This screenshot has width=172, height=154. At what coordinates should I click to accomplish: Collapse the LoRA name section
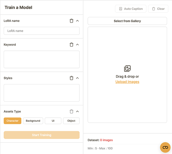(x=77, y=21)
